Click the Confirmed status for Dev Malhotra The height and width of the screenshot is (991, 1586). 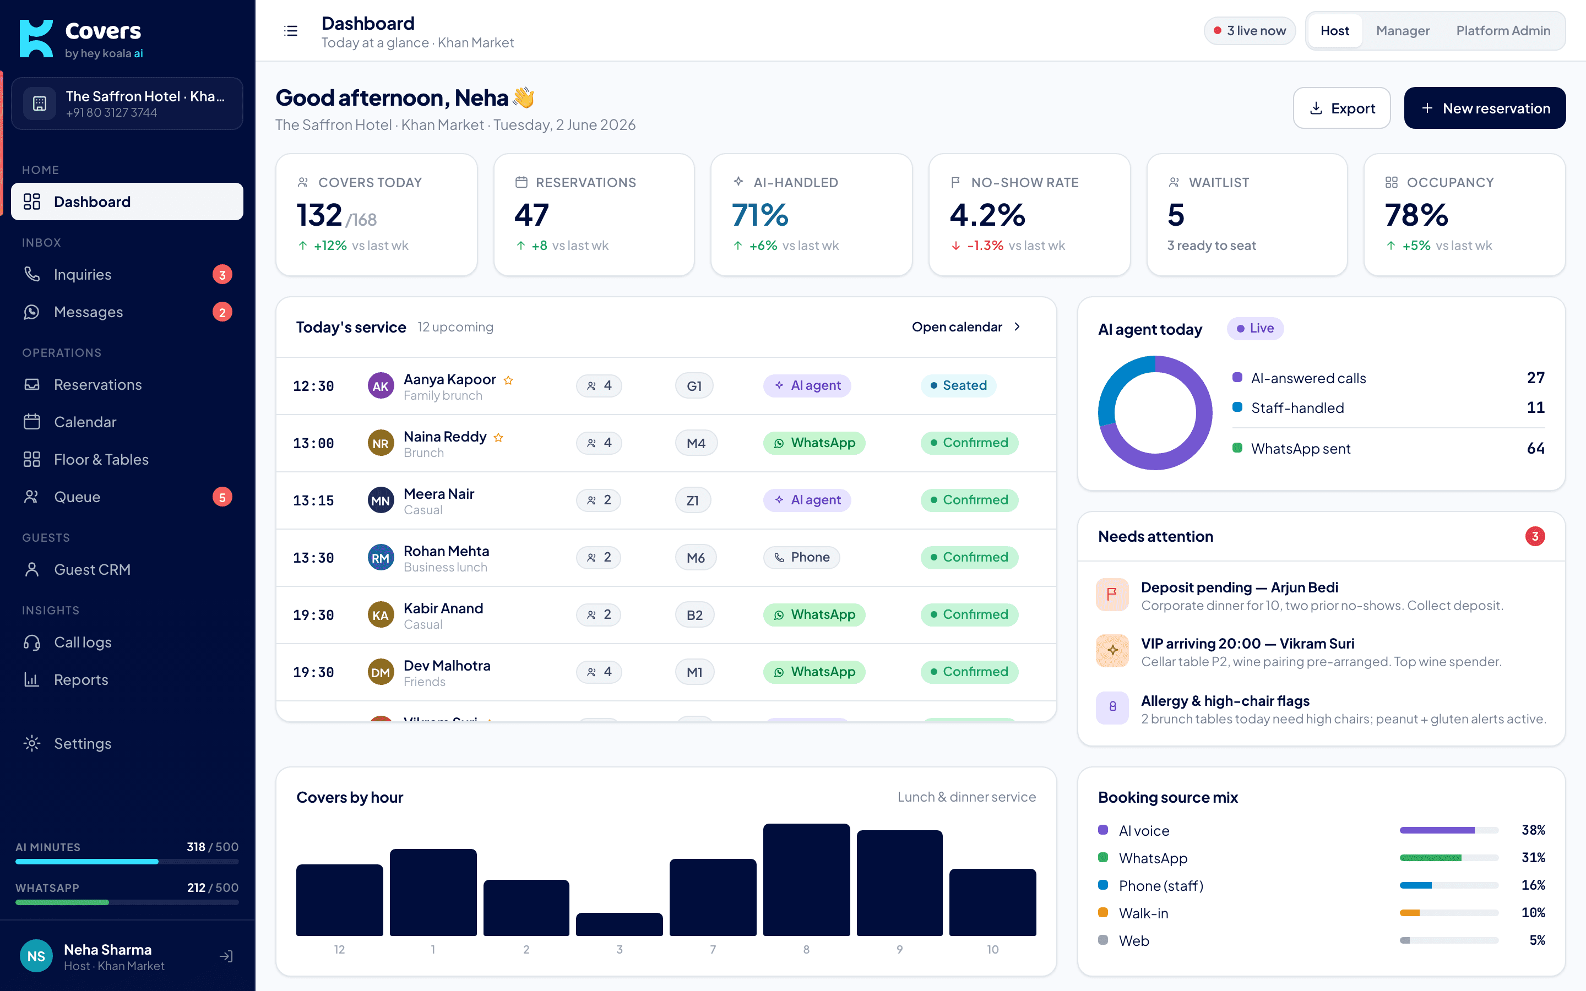969,672
